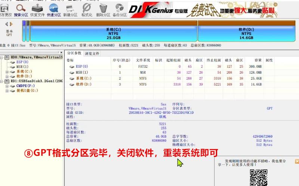Expand the CMDPE(F:) tree node
Screen dimensions: 299x186
7,86
